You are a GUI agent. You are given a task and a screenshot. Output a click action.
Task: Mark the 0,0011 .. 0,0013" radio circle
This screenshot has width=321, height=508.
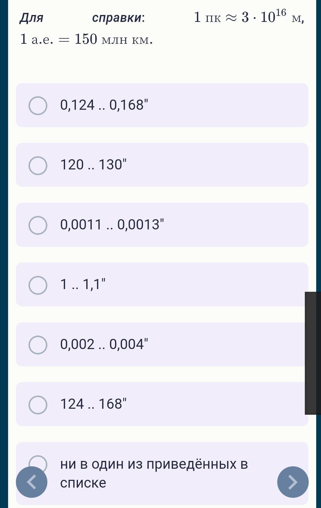click(38, 225)
